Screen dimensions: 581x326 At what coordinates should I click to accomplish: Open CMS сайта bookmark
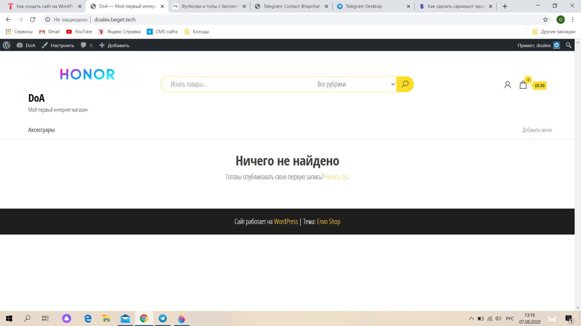tap(162, 32)
